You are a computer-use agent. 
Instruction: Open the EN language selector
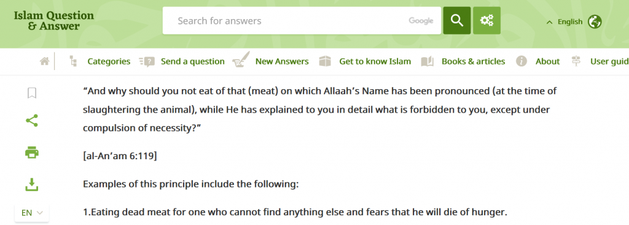point(32,213)
